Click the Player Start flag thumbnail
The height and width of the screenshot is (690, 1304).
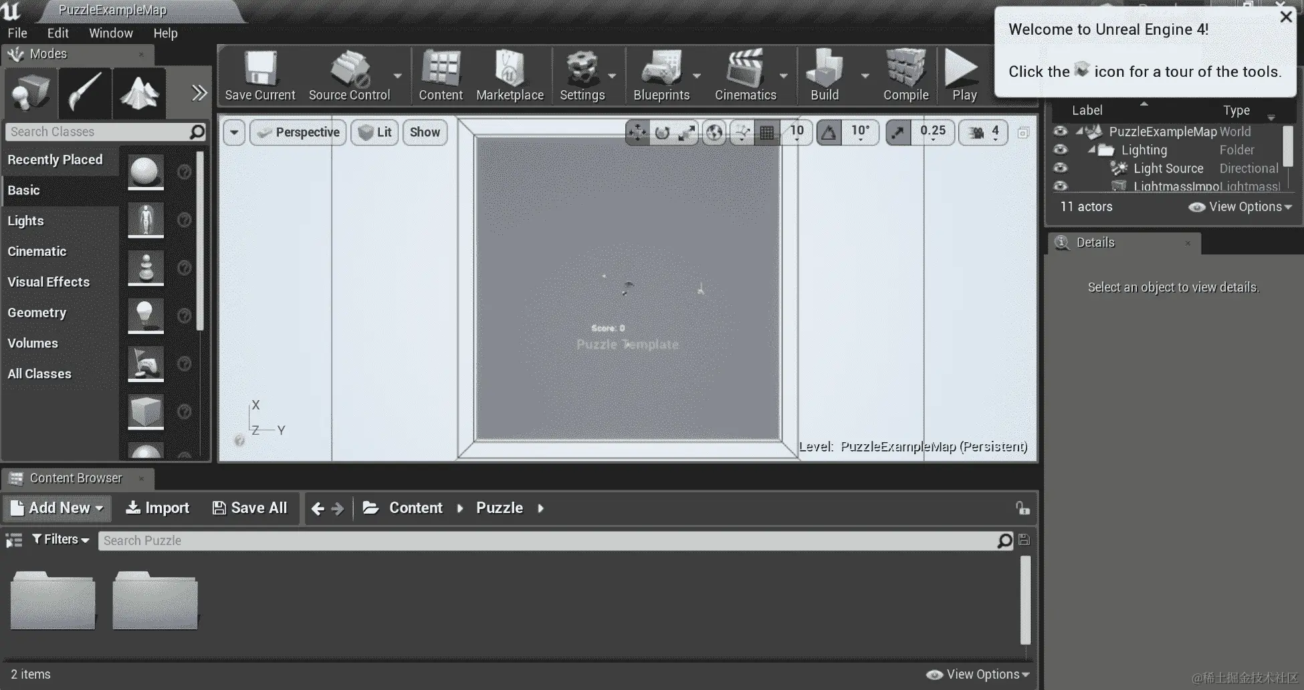point(146,363)
